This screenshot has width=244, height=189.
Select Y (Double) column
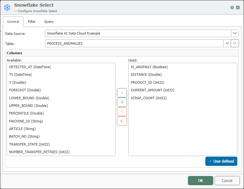(61, 82)
